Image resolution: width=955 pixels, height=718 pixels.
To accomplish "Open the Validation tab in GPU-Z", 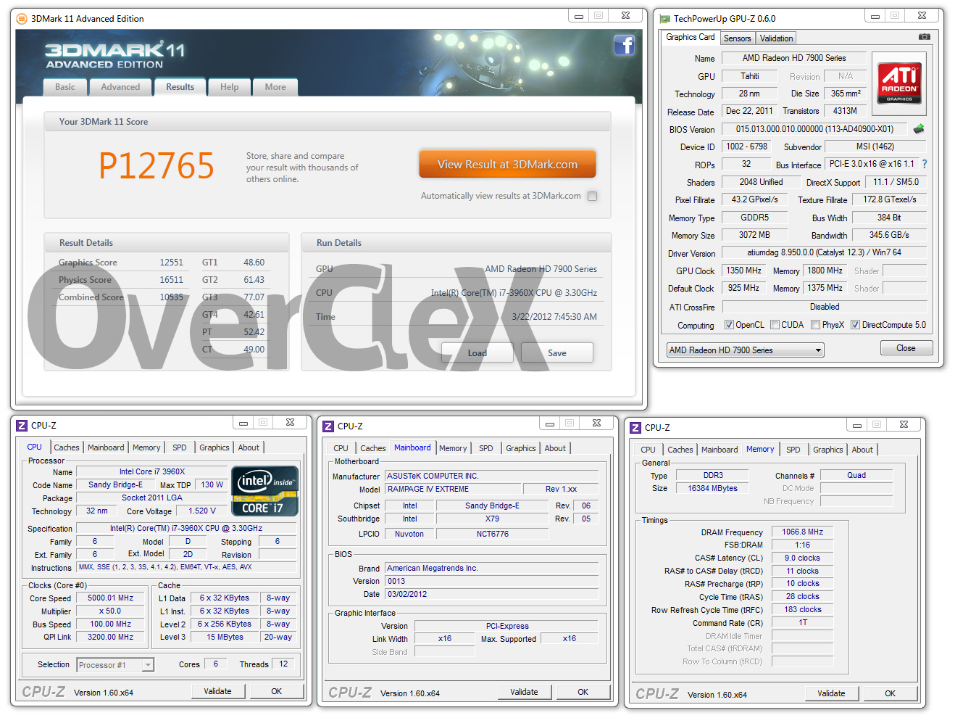I will (x=777, y=38).
